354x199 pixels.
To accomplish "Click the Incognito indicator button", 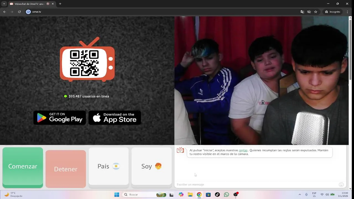I will [x=333, y=12].
